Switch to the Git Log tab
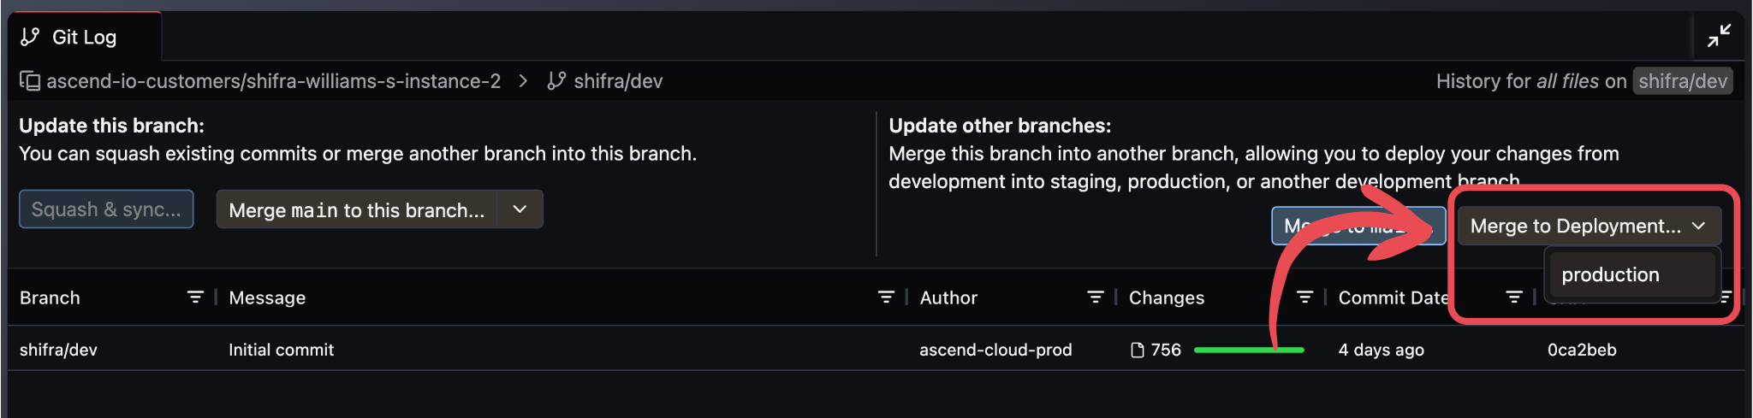 pos(84,37)
